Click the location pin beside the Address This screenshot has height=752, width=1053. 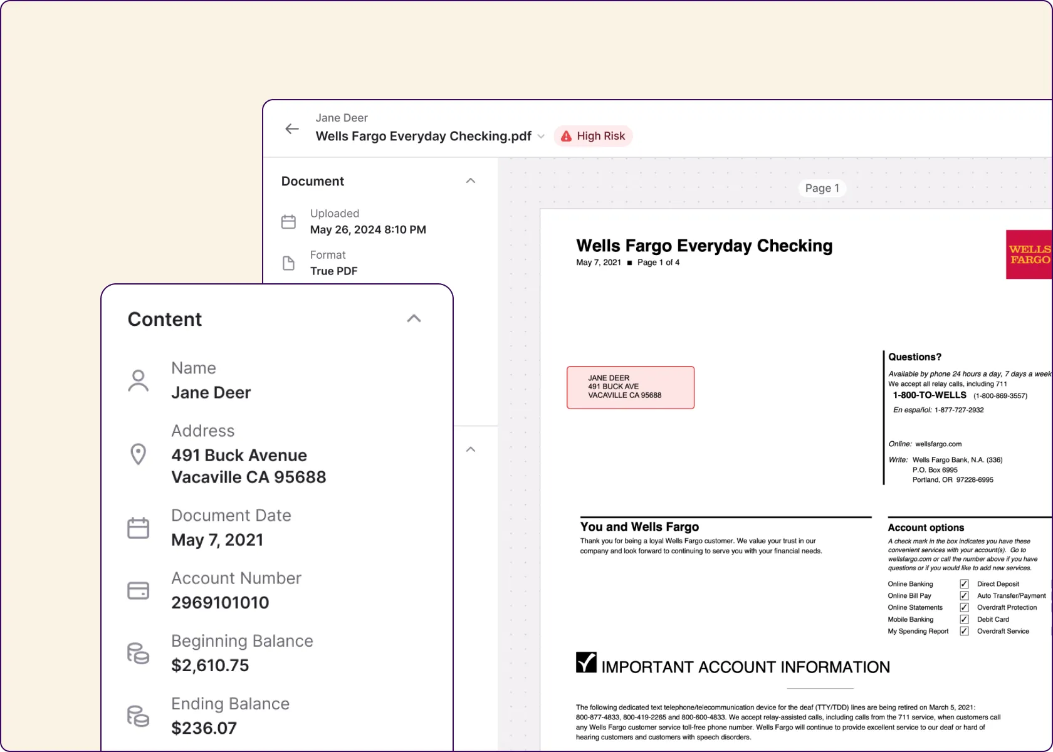(138, 454)
